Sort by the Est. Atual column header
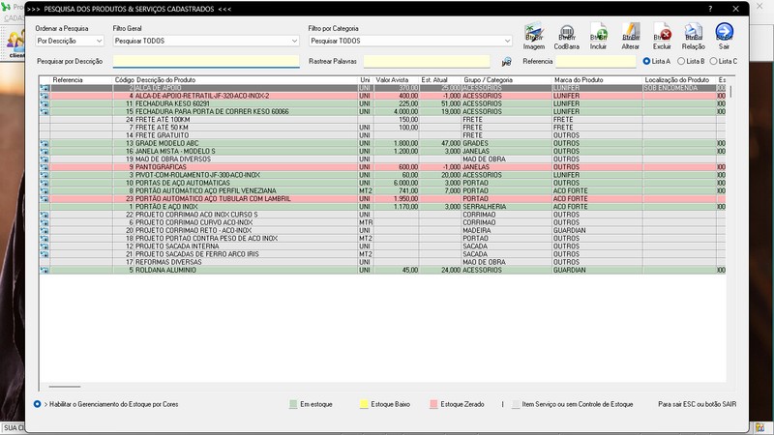 pyautogui.click(x=434, y=80)
